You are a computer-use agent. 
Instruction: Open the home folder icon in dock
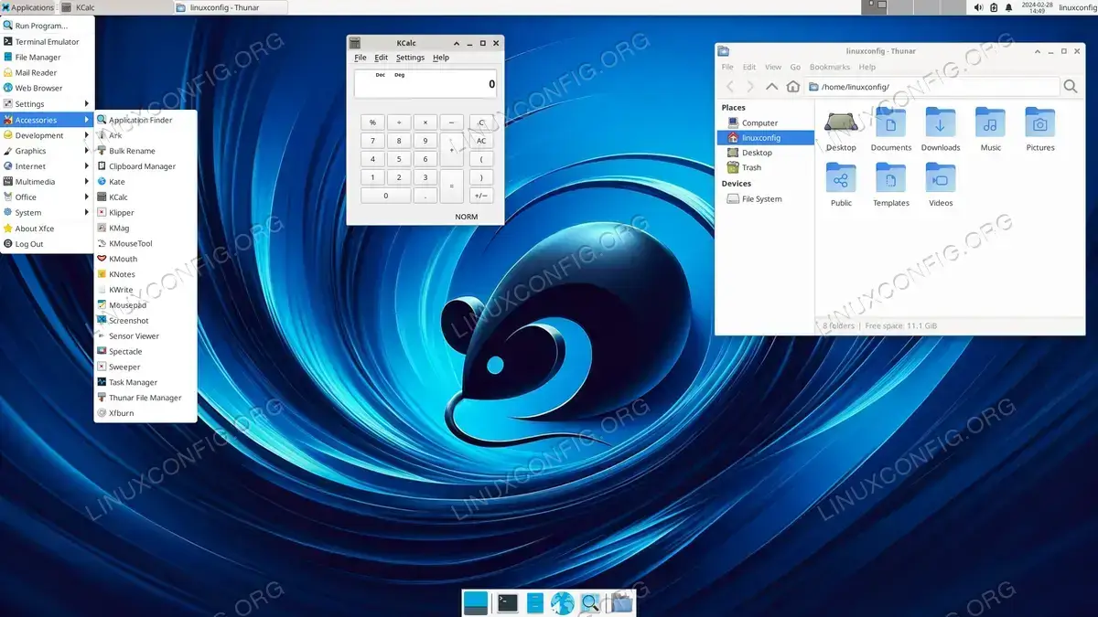click(x=620, y=602)
